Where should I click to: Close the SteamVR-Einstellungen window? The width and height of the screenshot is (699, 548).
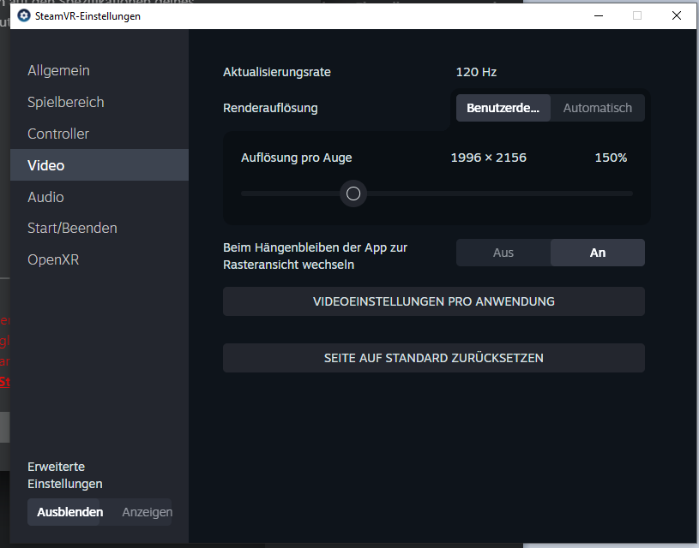676,16
